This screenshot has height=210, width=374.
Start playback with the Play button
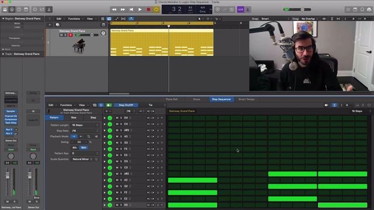[x=140, y=9]
